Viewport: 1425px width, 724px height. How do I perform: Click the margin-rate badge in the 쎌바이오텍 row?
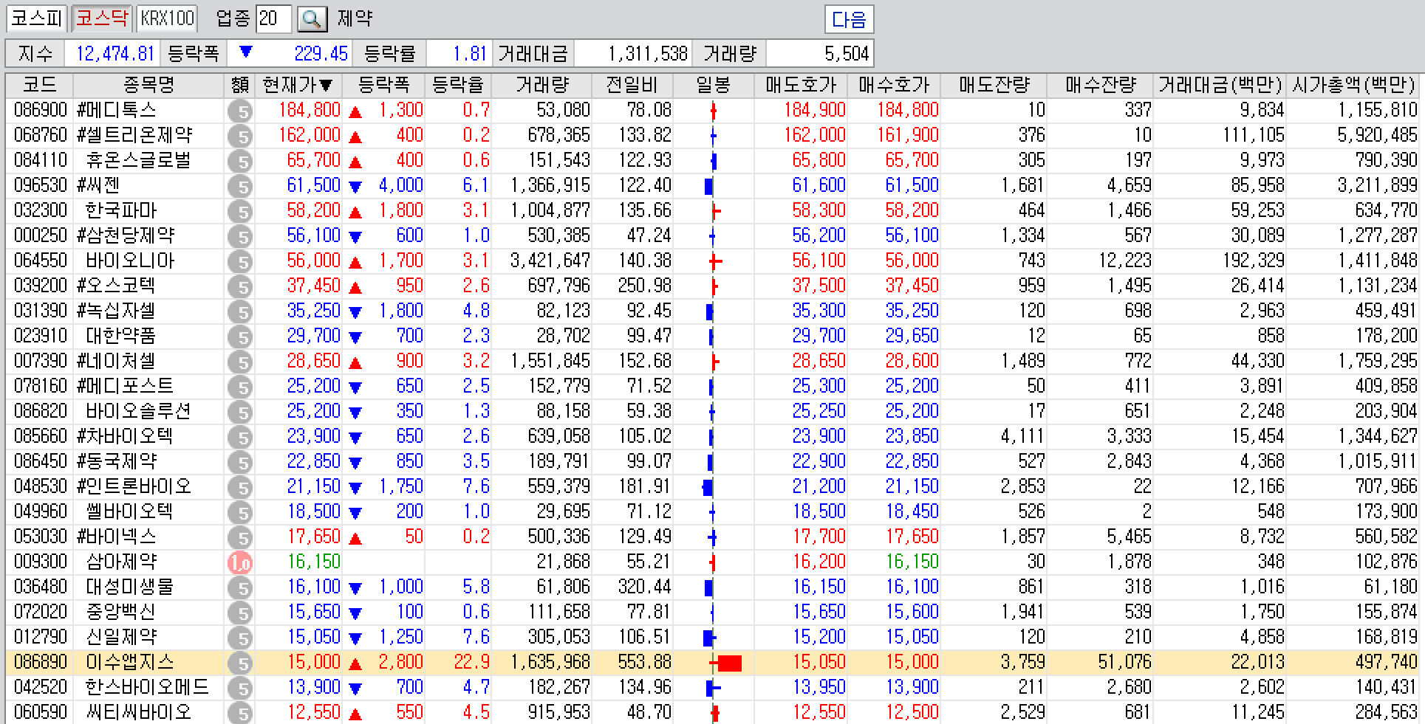click(240, 514)
